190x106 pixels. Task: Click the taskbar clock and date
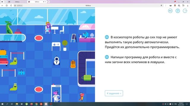[181, 104]
